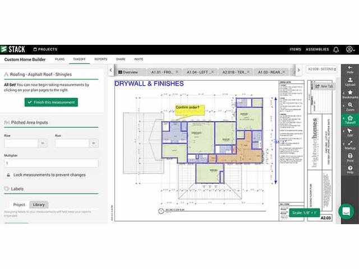Open the notifications bell
Viewport: 359px width, 269px height.
[335, 49]
